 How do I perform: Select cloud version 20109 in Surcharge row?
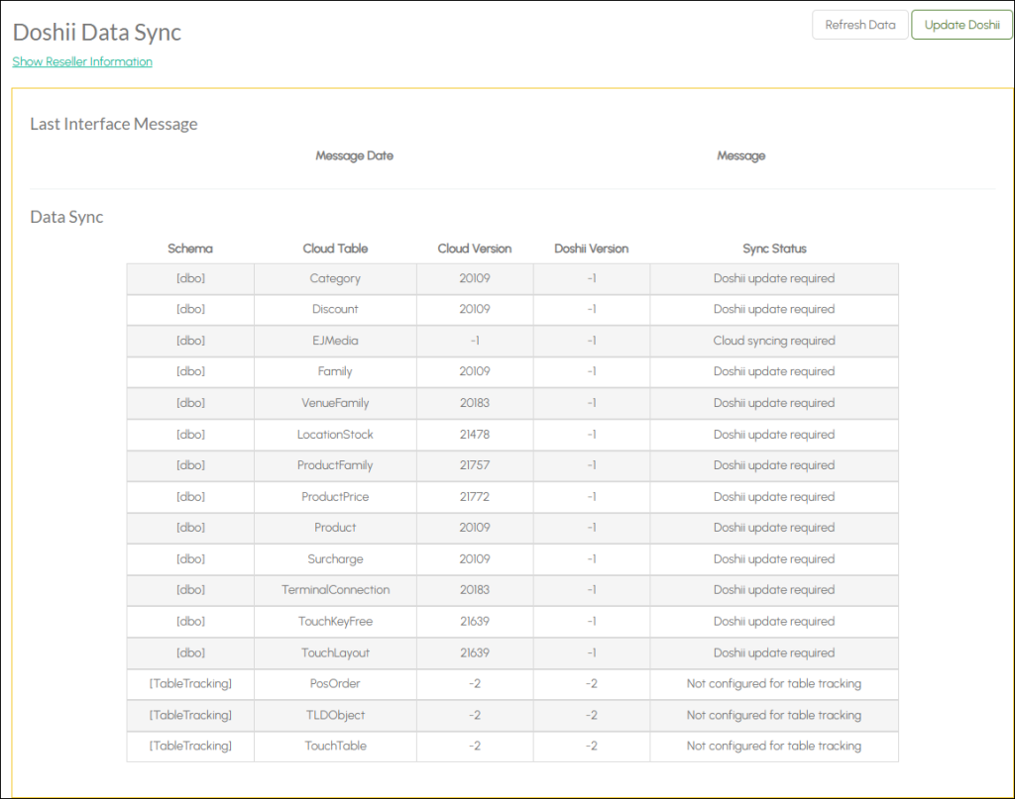(x=475, y=559)
